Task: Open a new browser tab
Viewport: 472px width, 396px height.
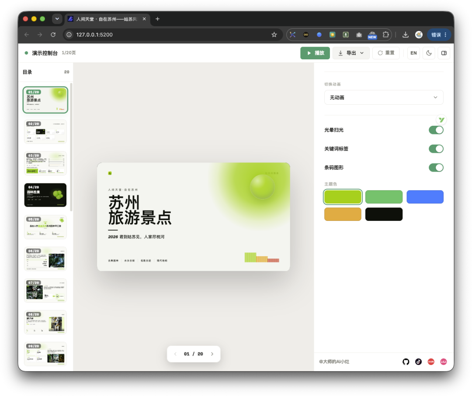Action: [157, 19]
